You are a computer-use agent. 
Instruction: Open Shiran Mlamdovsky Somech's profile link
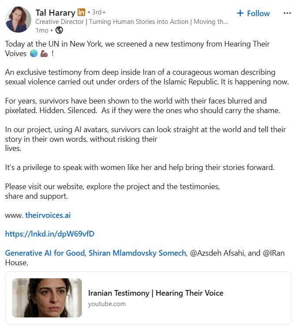137,253
